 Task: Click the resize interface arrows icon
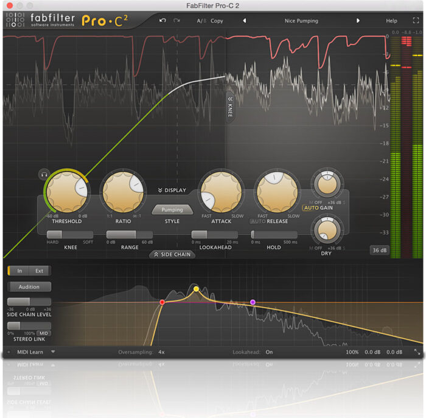pos(417,352)
